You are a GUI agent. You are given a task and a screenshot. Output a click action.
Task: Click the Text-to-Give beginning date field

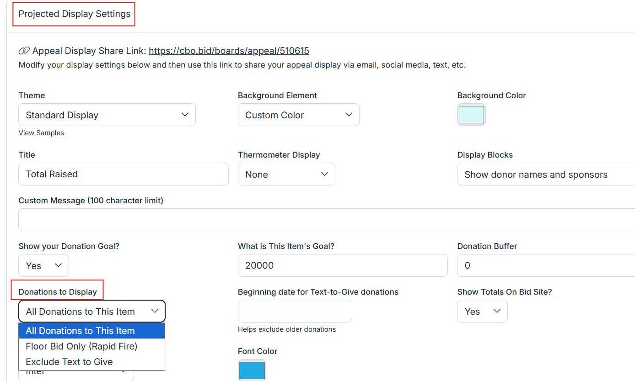295,311
